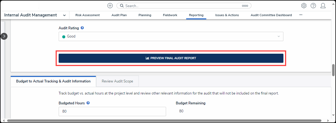Click the Budgeted Hours help tooltip icon
Image resolution: width=336 pixels, height=123 pixels.
88,103
